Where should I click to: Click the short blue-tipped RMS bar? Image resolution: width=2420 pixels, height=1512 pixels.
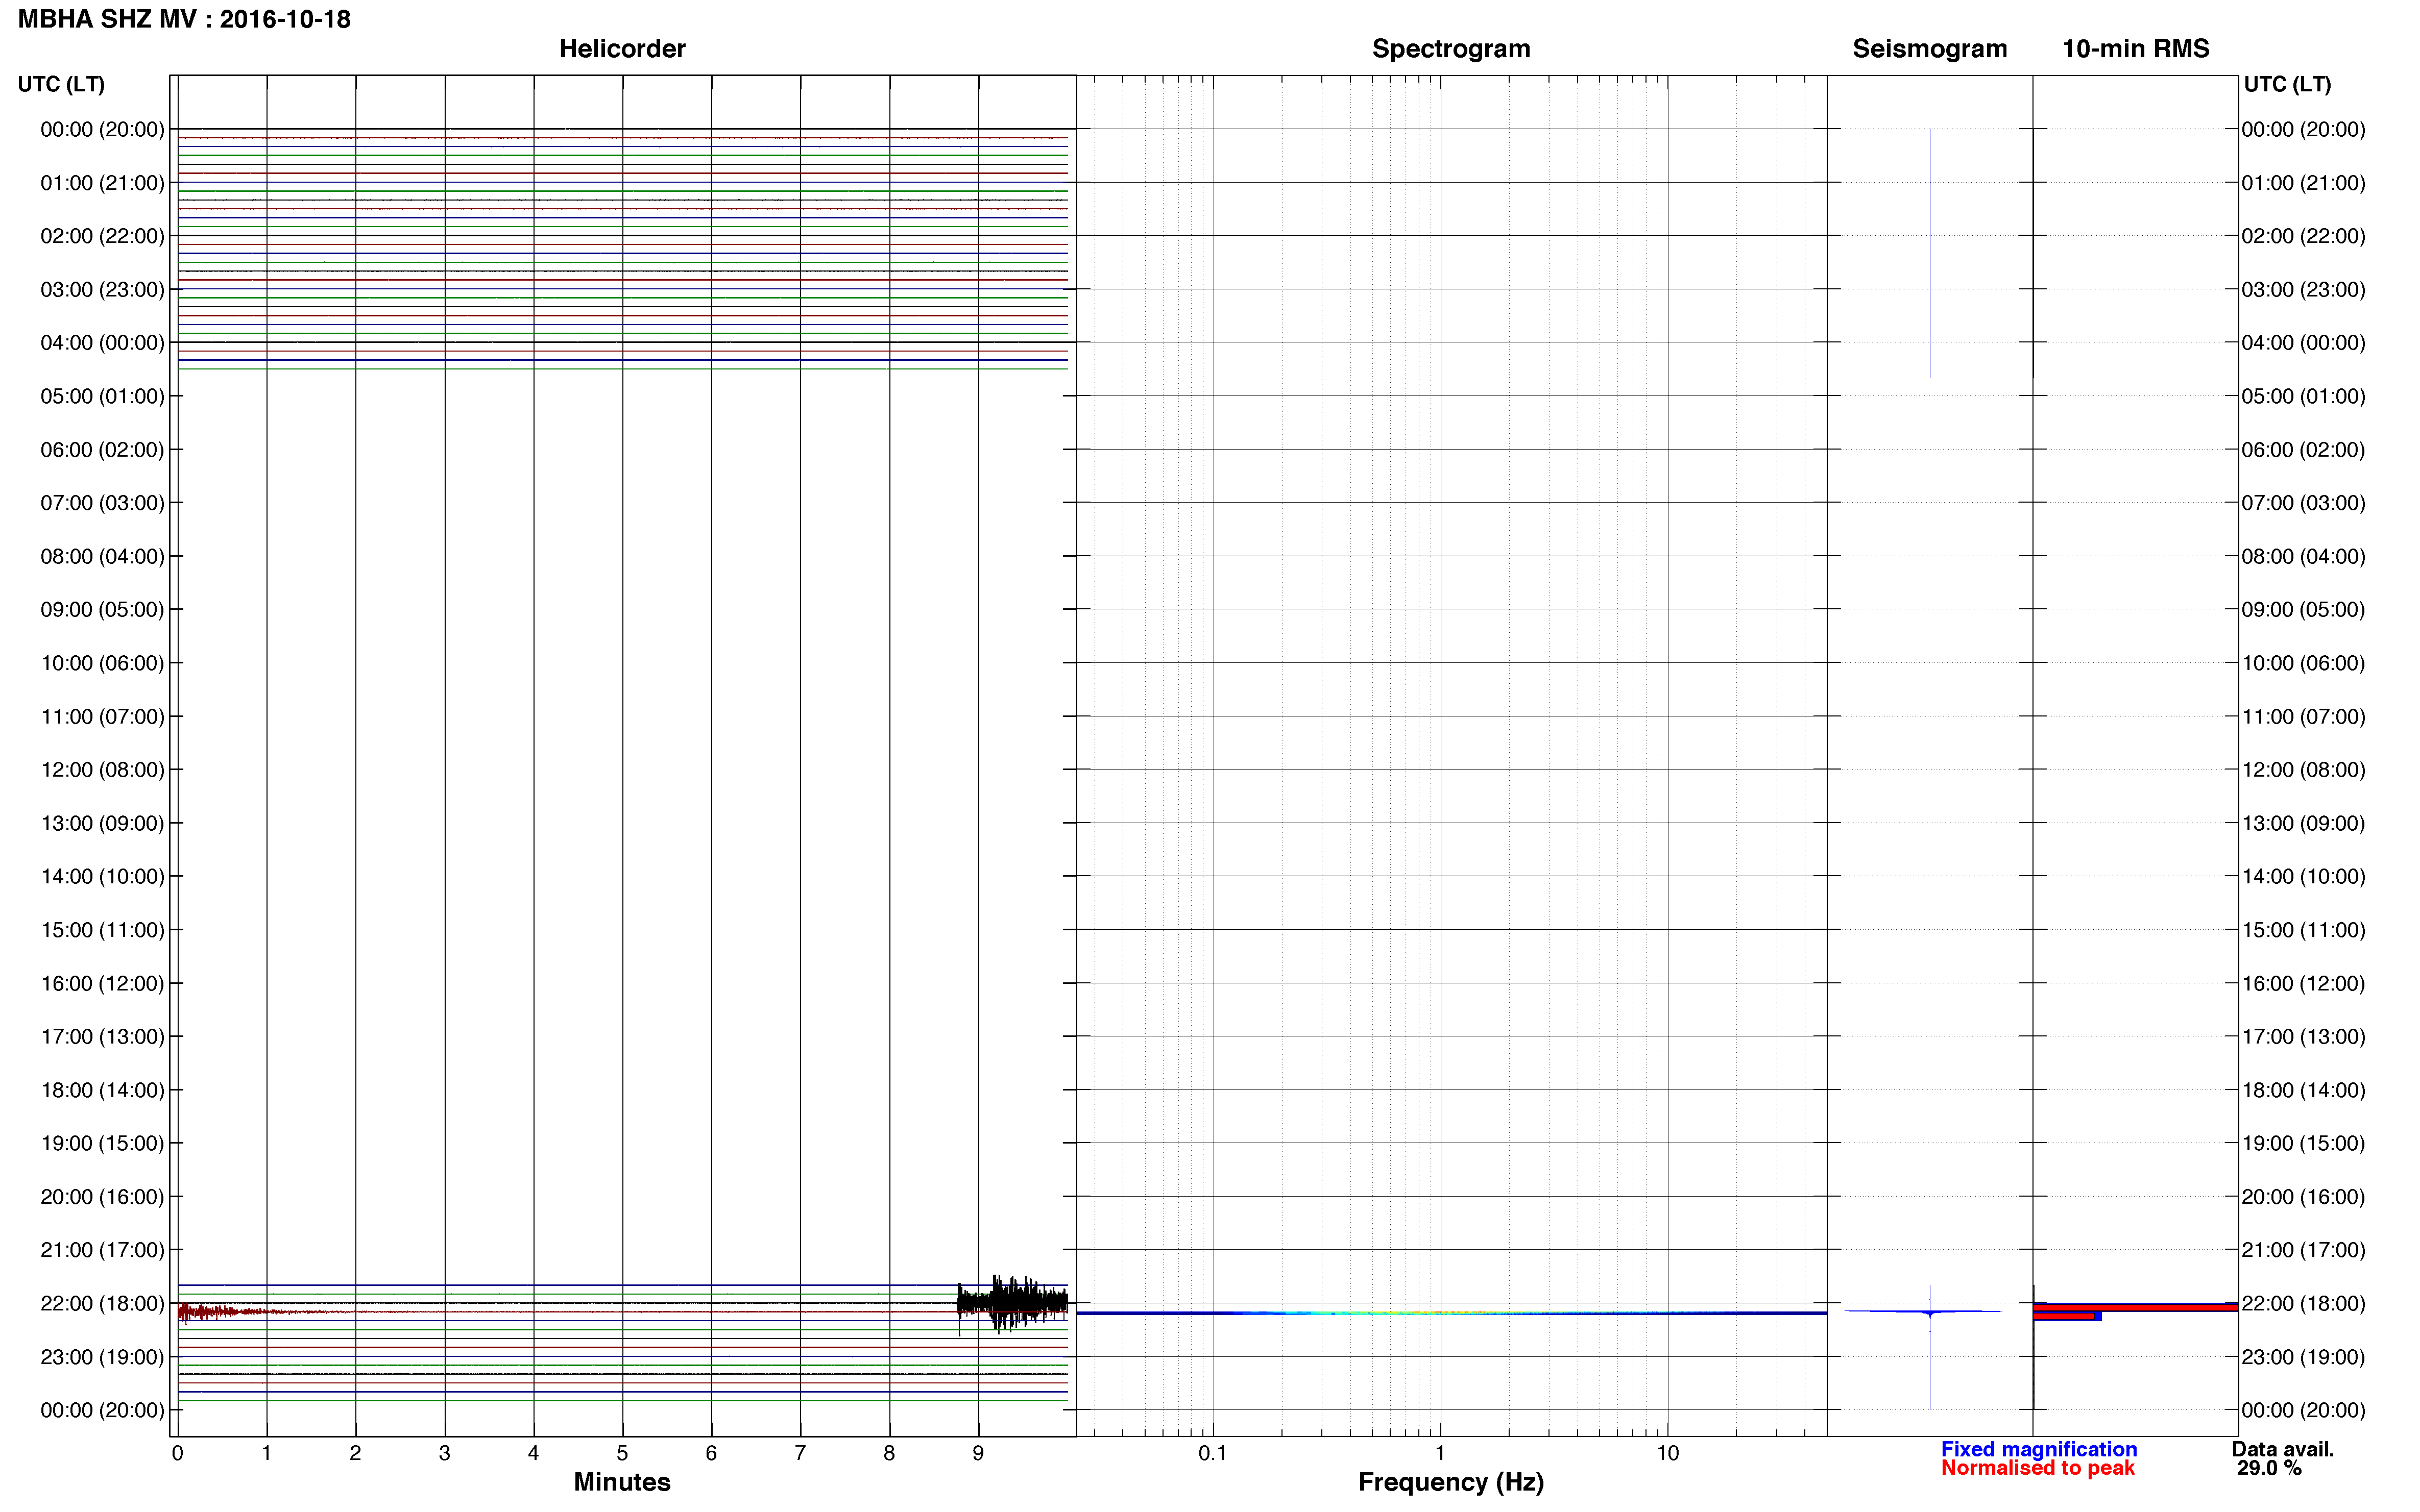click(x=2067, y=1317)
